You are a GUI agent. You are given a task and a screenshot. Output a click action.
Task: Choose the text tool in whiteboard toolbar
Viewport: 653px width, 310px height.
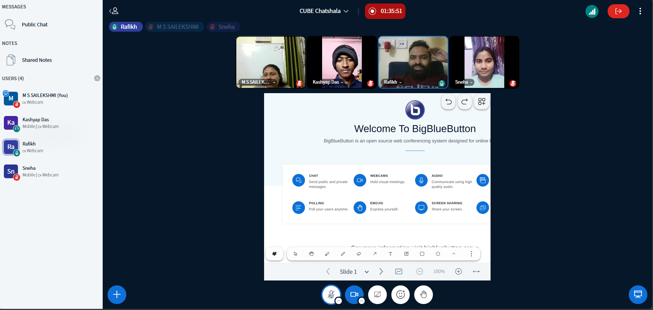click(x=390, y=254)
